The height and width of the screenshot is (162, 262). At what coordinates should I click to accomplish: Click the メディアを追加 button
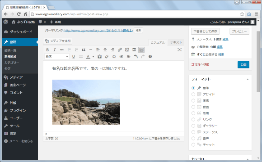58,41
